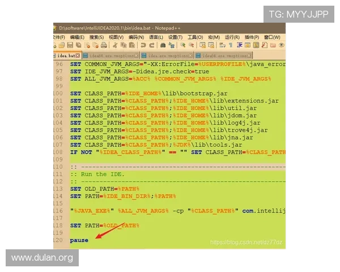
Task: Click the Save All toolbar icon
Action: point(79,45)
